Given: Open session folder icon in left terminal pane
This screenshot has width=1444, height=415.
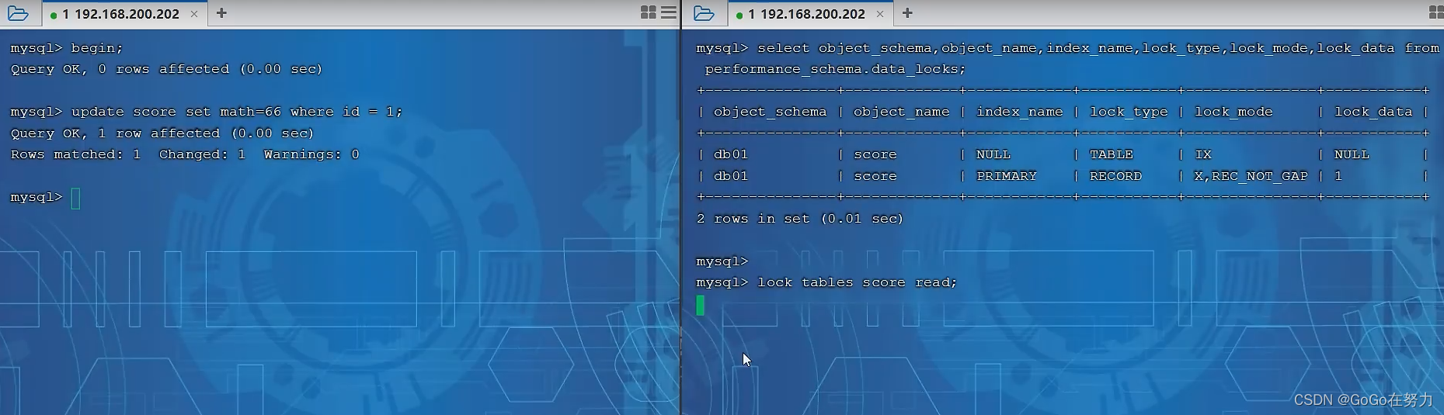Looking at the screenshot, I should pyautogui.click(x=18, y=13).
